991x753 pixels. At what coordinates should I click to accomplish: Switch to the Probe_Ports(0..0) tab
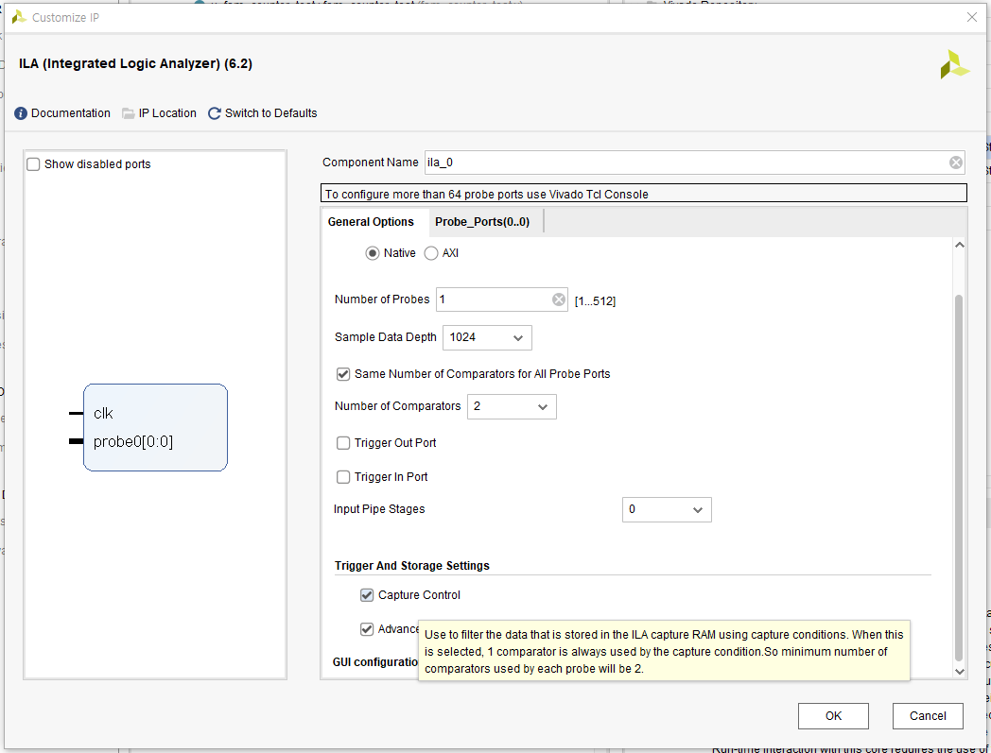482,222
